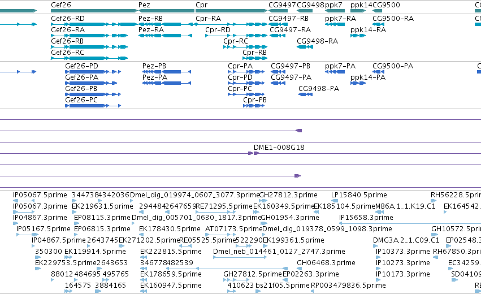Select the ppk7-PA protein label
The height and width of the screenshot is (294, 481).
pos(340,66)
